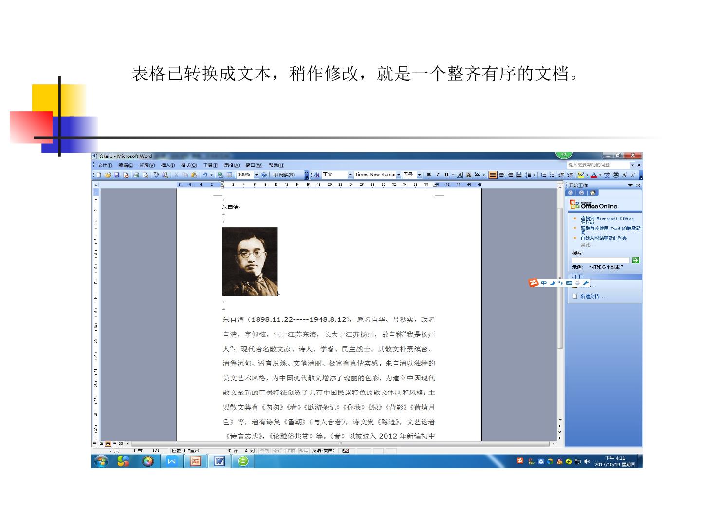The image size is (701, 526).
Task: Toggle Underline formatting
Action: point(446,175)
